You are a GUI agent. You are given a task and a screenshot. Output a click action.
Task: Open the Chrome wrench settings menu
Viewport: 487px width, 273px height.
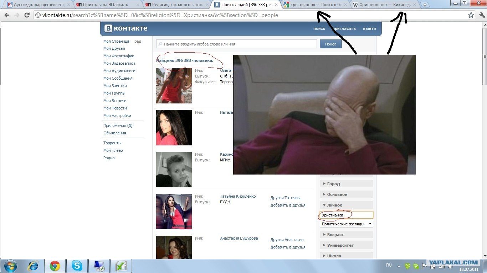coord(481,15)
